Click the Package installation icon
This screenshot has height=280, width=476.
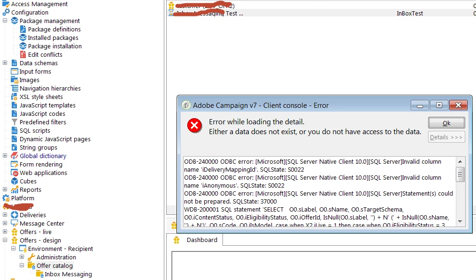[23, 46]
